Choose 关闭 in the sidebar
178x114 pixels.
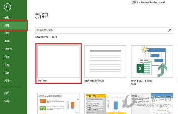7,81
